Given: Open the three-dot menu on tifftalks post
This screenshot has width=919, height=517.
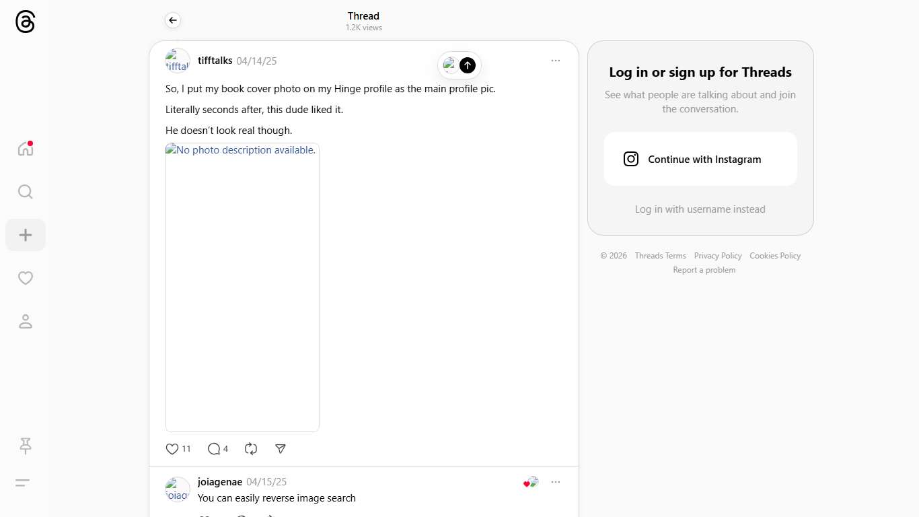Looking at the screenshot, I should pos(555,61).
